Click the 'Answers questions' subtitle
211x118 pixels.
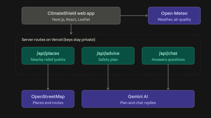point(168,60)
